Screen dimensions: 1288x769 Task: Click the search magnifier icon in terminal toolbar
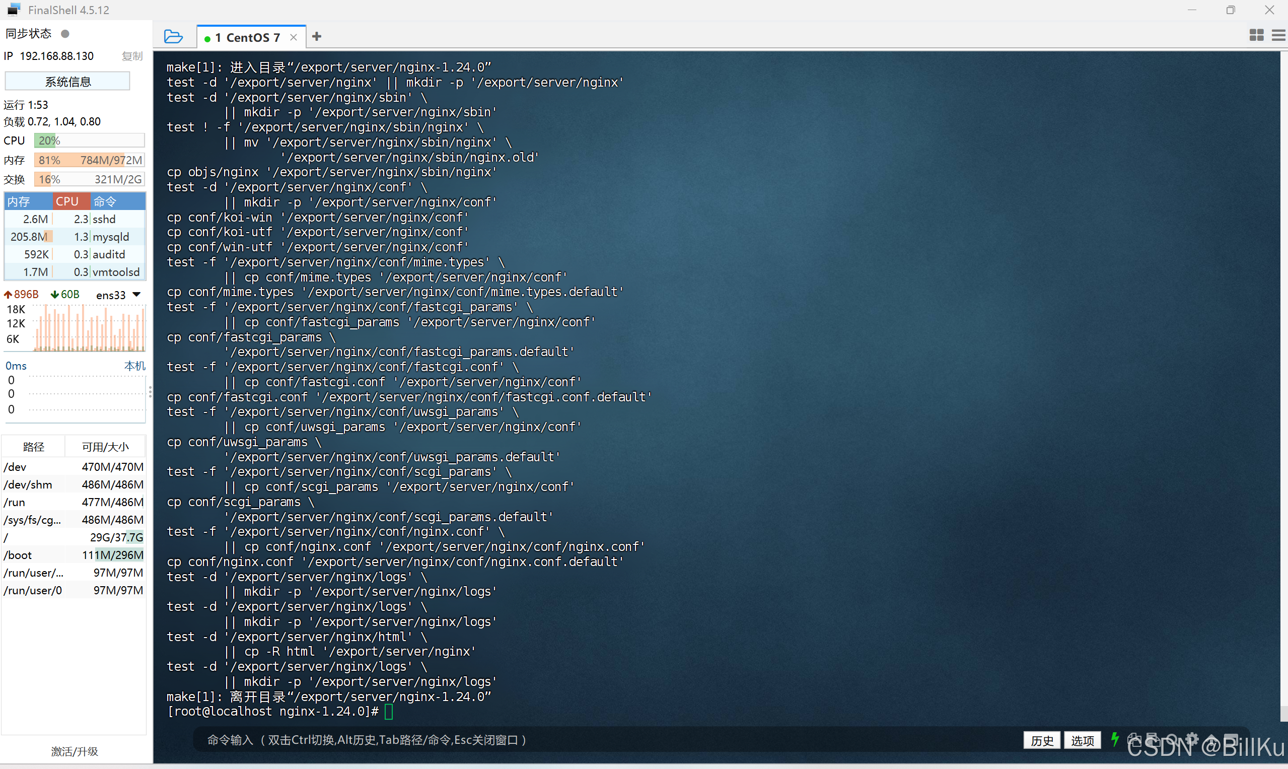click(1172, 739)
